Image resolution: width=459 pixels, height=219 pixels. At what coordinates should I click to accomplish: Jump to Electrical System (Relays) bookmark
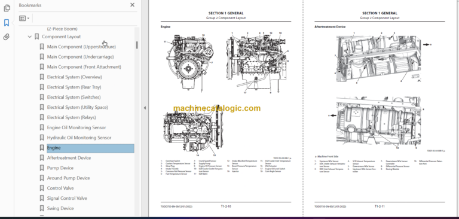[72, 117]
